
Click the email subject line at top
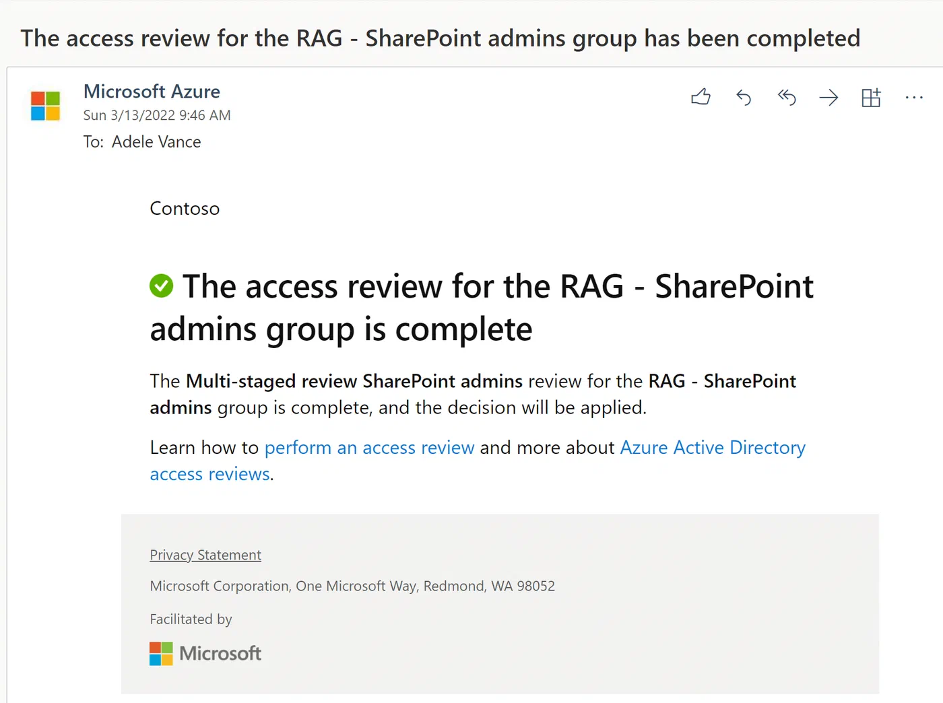(441, 38)
